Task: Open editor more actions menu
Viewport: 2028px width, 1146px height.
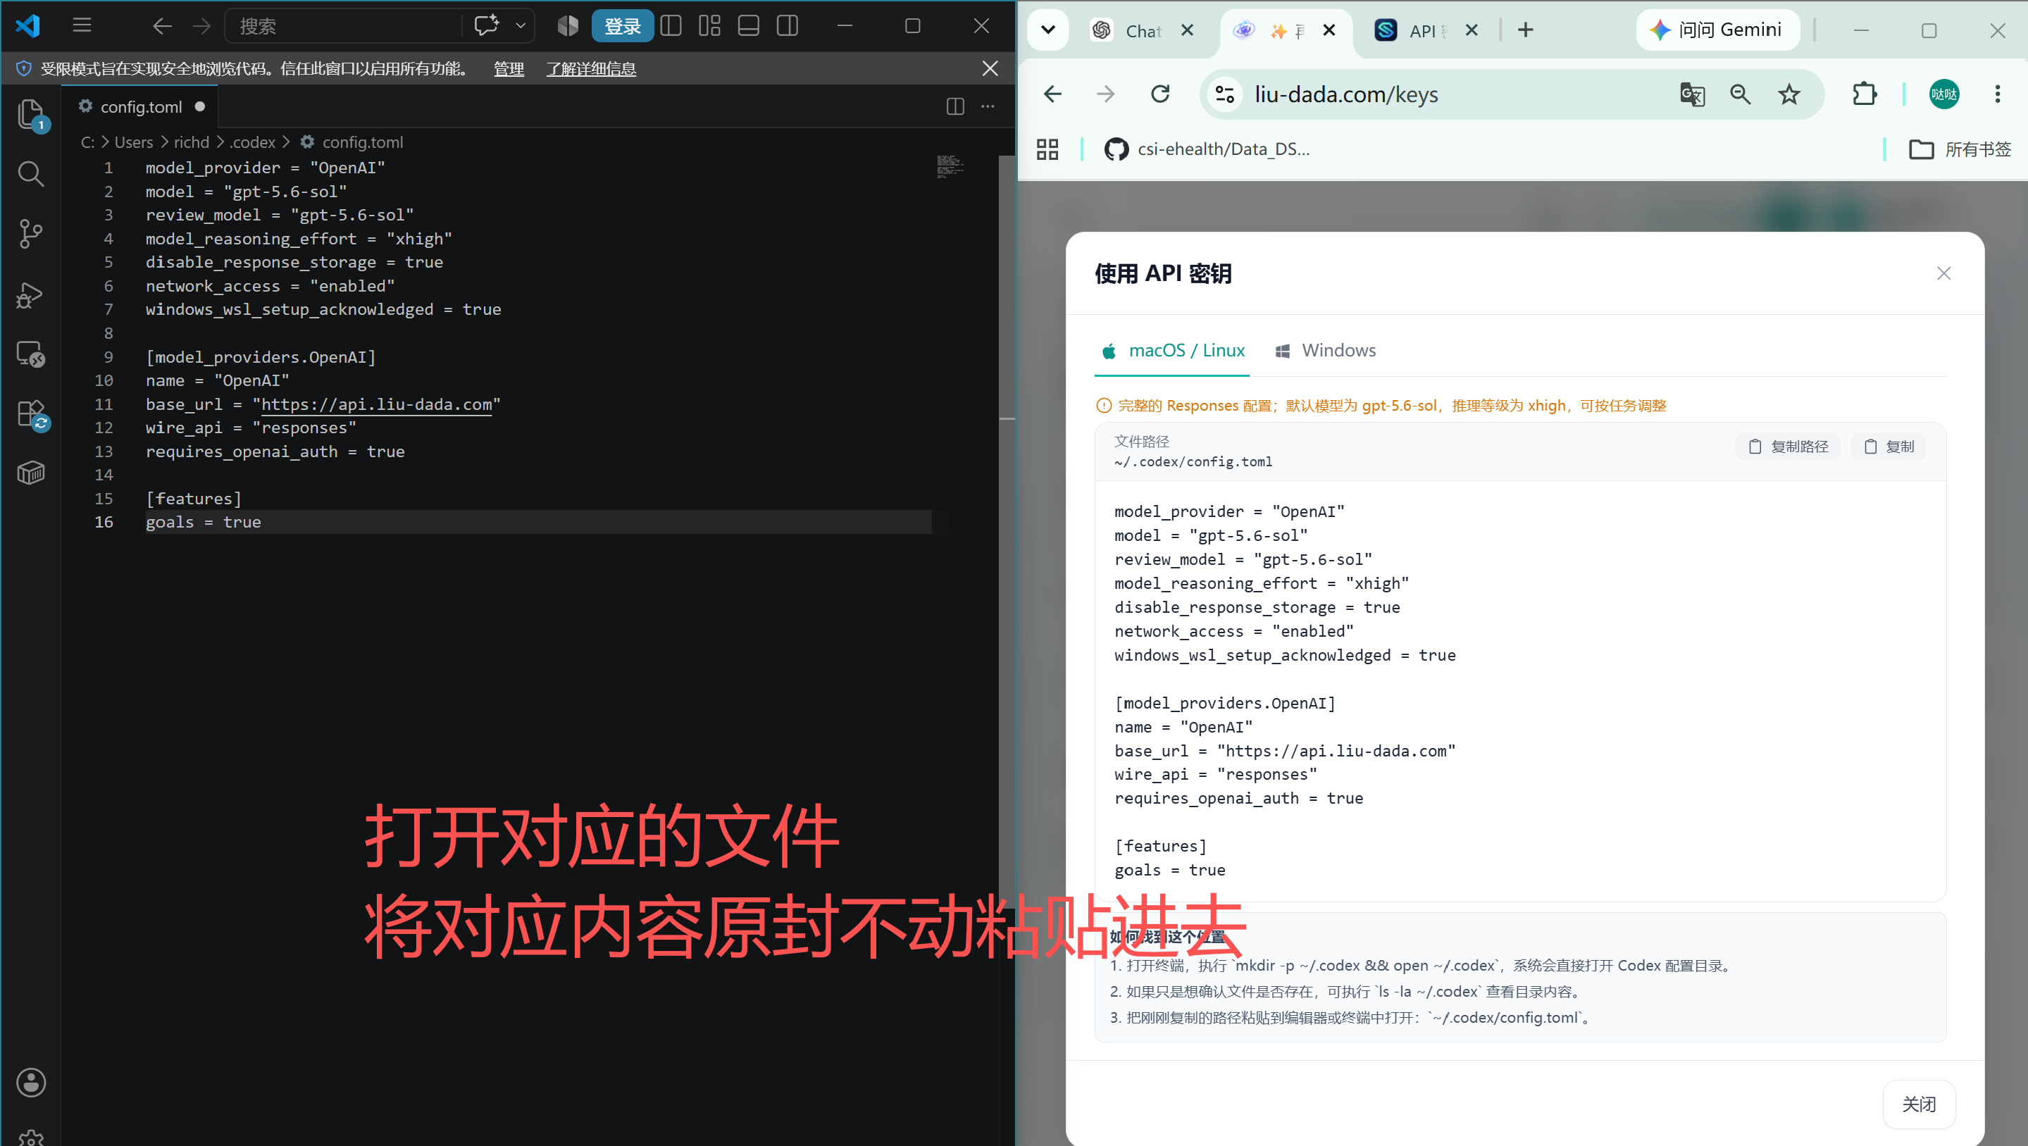Action: (x=988, y=106)
